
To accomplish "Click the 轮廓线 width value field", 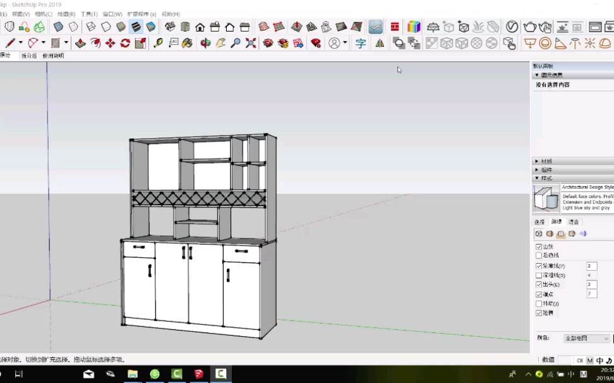I will [x=591, y=266].
